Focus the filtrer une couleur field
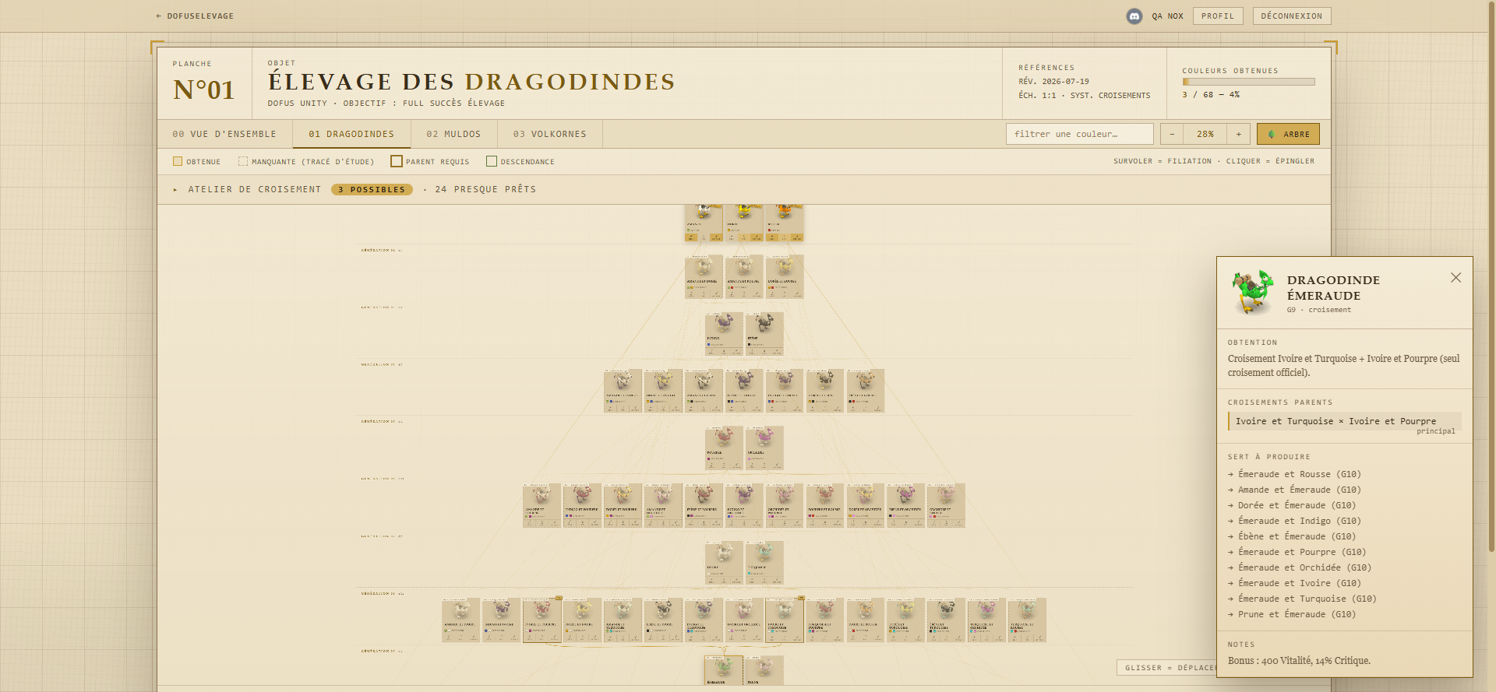Screen dimensions: 1496x692 pyautogui.click(x=1080, y=134)
